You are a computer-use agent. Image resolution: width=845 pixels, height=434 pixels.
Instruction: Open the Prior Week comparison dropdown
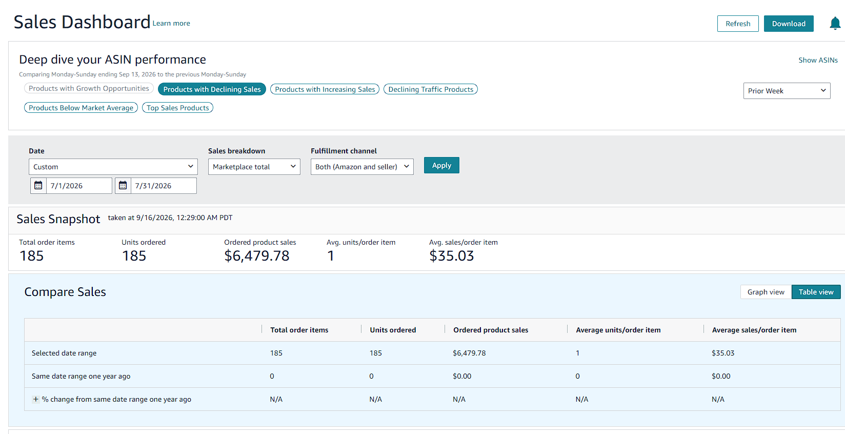tap(787, 91)
